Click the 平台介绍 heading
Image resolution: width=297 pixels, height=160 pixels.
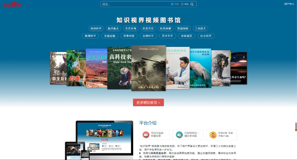(148, 123)
